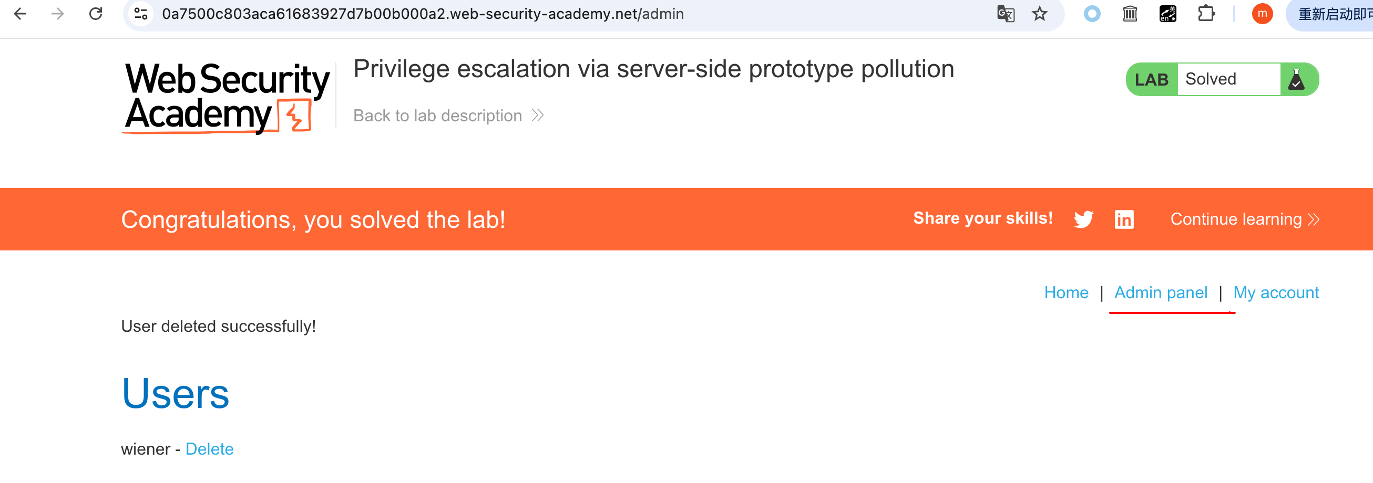Open the Wayback Machine extension
The width and height of the screenshot is (1373, 483).
pos(1130,14)
